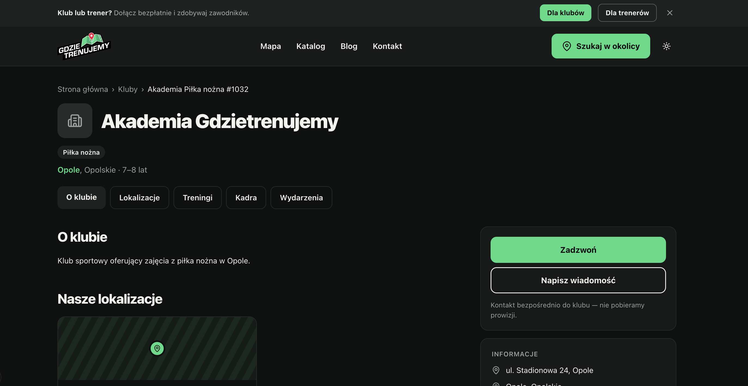The height and width of the screenshot is (386, 748).
Task: Open the Dla trenerów button
Action: tap(627, 13)
